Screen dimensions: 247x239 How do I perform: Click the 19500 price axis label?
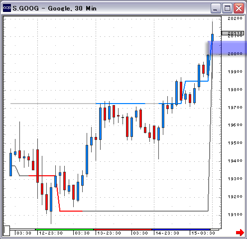[235, 143]
